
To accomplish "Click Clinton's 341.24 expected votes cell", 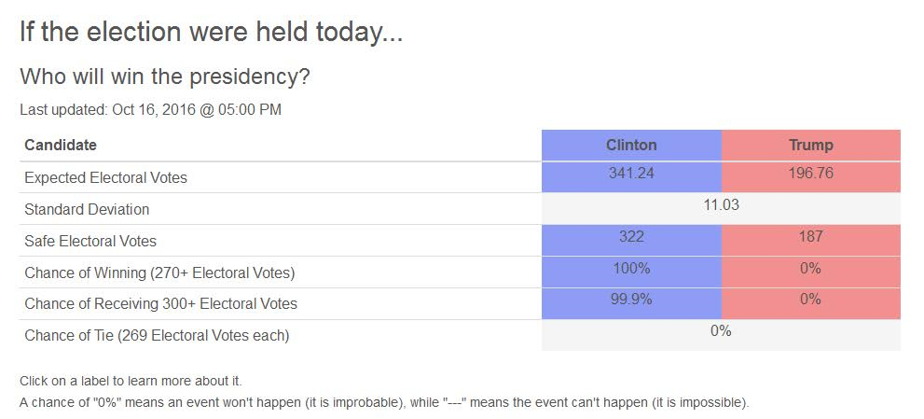I will [x=631, y=174].
